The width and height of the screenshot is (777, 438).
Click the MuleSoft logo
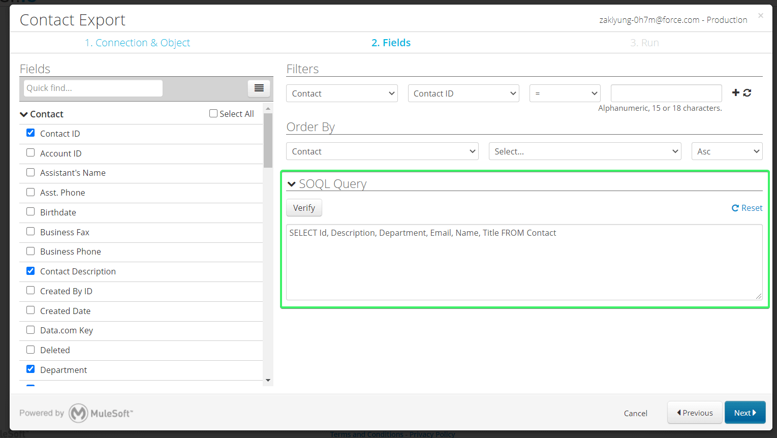click(x=101, y=413)
